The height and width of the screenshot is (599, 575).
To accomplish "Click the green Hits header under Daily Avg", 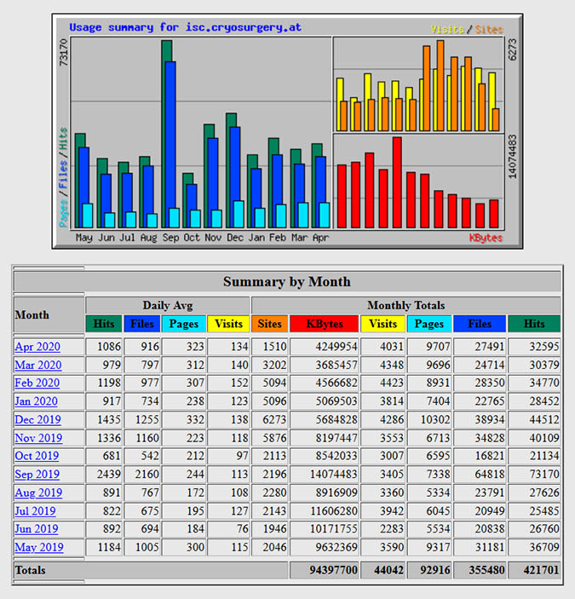I will [x=104, y=324].
